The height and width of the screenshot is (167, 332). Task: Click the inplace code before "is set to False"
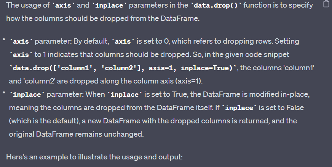[x=239, y=108]
